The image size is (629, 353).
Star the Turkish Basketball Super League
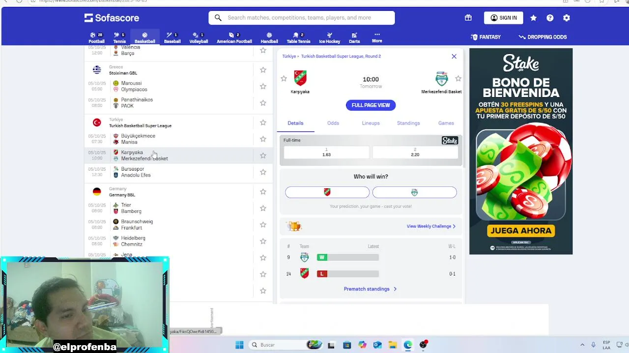pyautogui.click(x=263, y=123)
